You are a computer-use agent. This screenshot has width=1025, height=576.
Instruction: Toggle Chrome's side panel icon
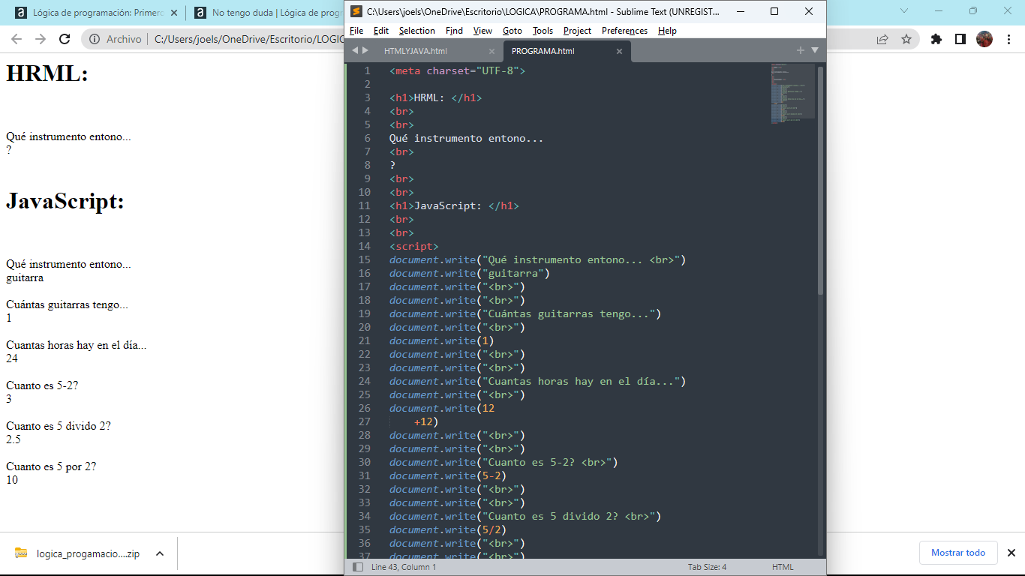[960, 39]
